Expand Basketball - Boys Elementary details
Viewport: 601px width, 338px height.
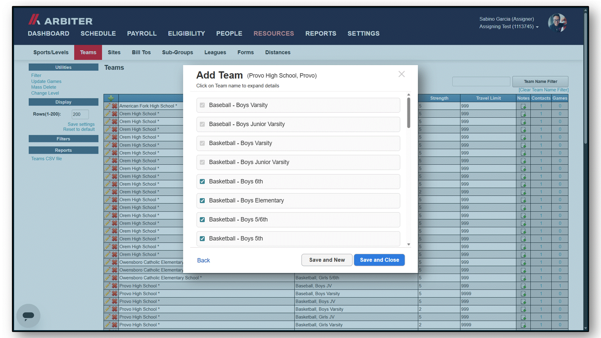[246, 201]
